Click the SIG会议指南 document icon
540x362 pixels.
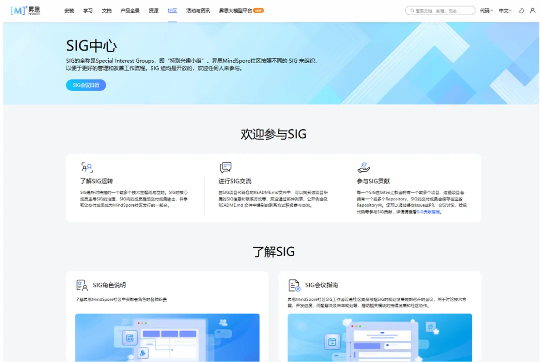[x=294, y=285]
